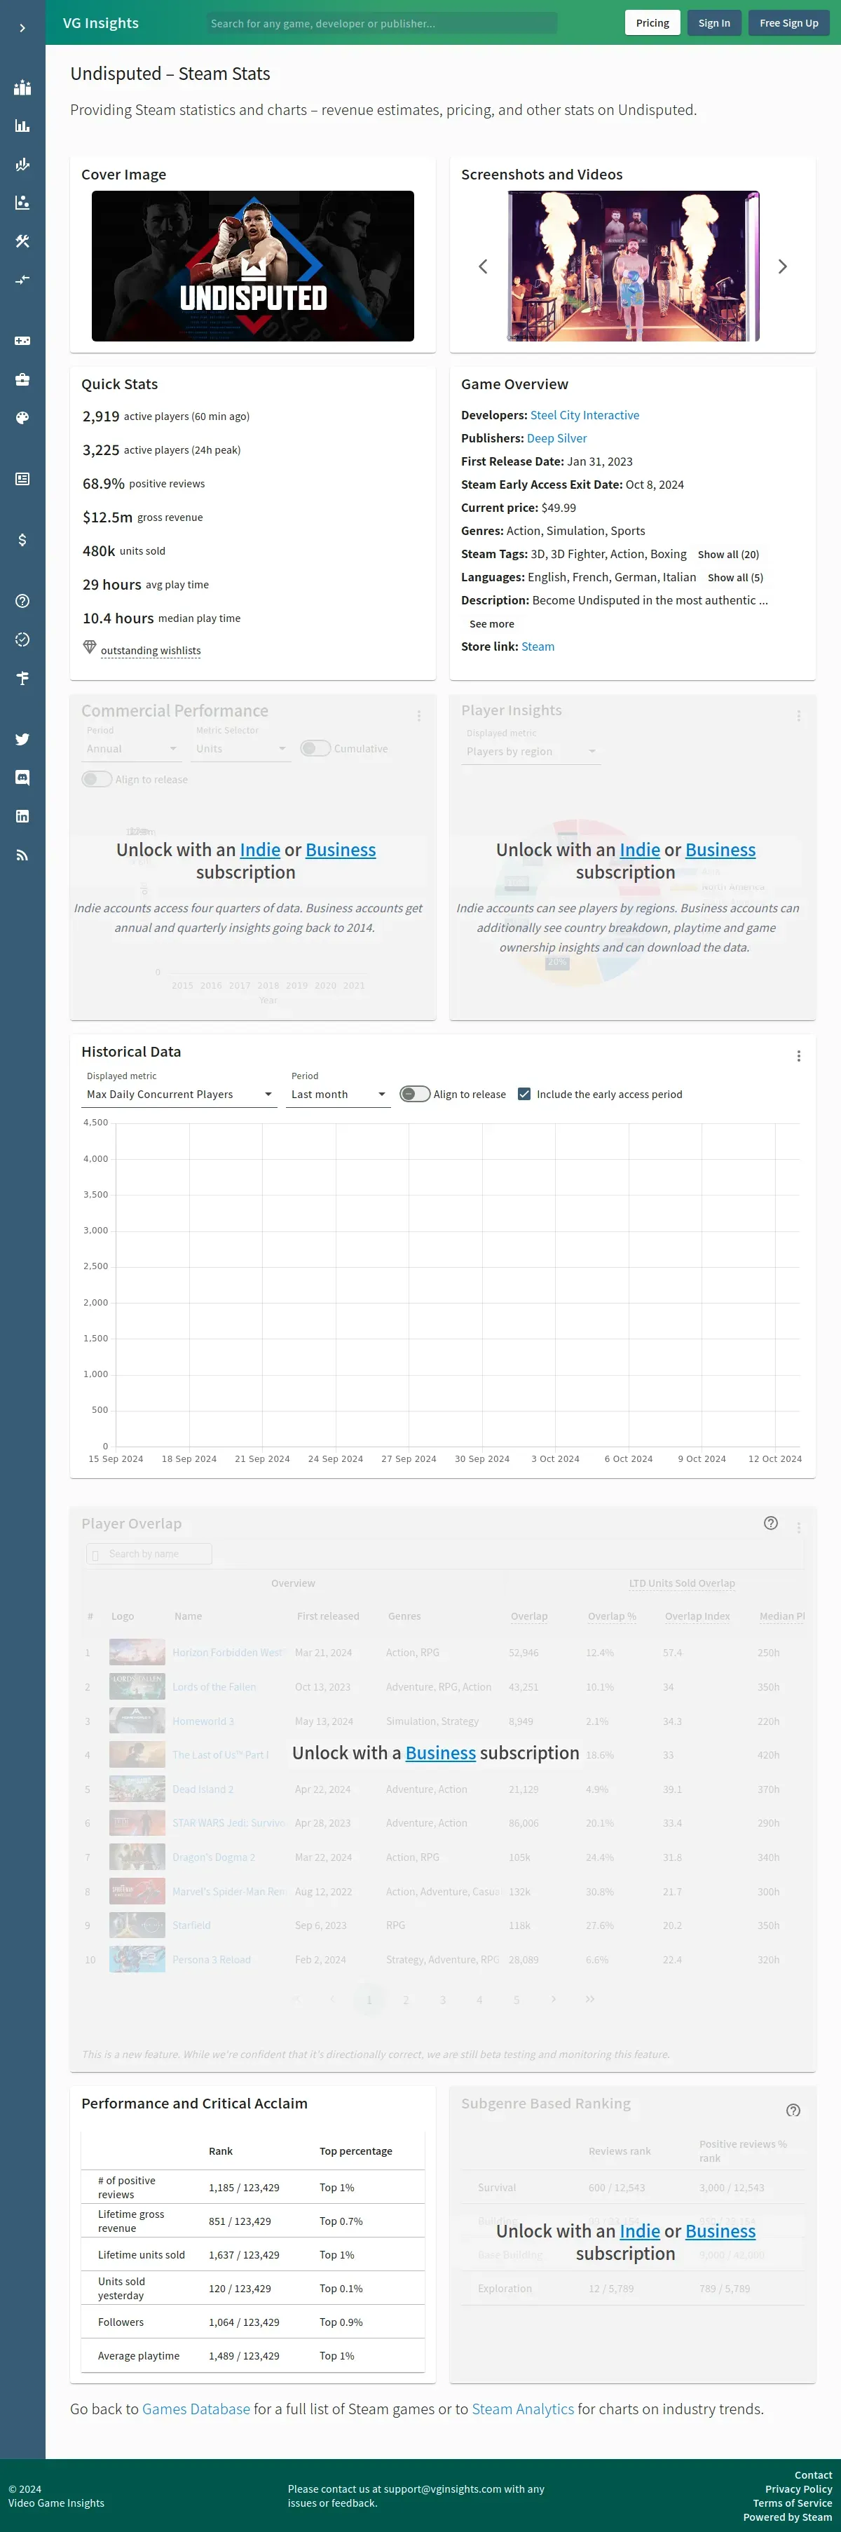The image size is (841, 2532).
Task: Open the RSS feed icon in sidebar
Action: tap(22, 855)
